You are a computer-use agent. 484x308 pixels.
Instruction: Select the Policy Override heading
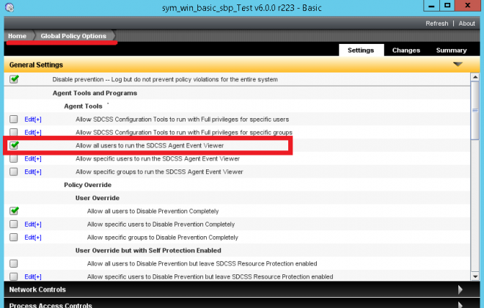88,185
